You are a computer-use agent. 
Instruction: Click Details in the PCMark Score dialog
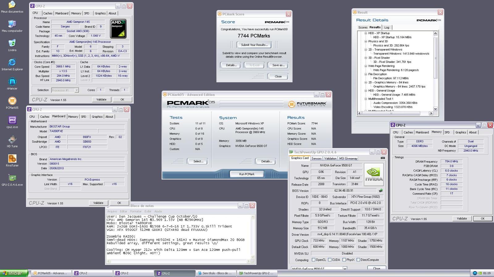click(x=231, y=65)
